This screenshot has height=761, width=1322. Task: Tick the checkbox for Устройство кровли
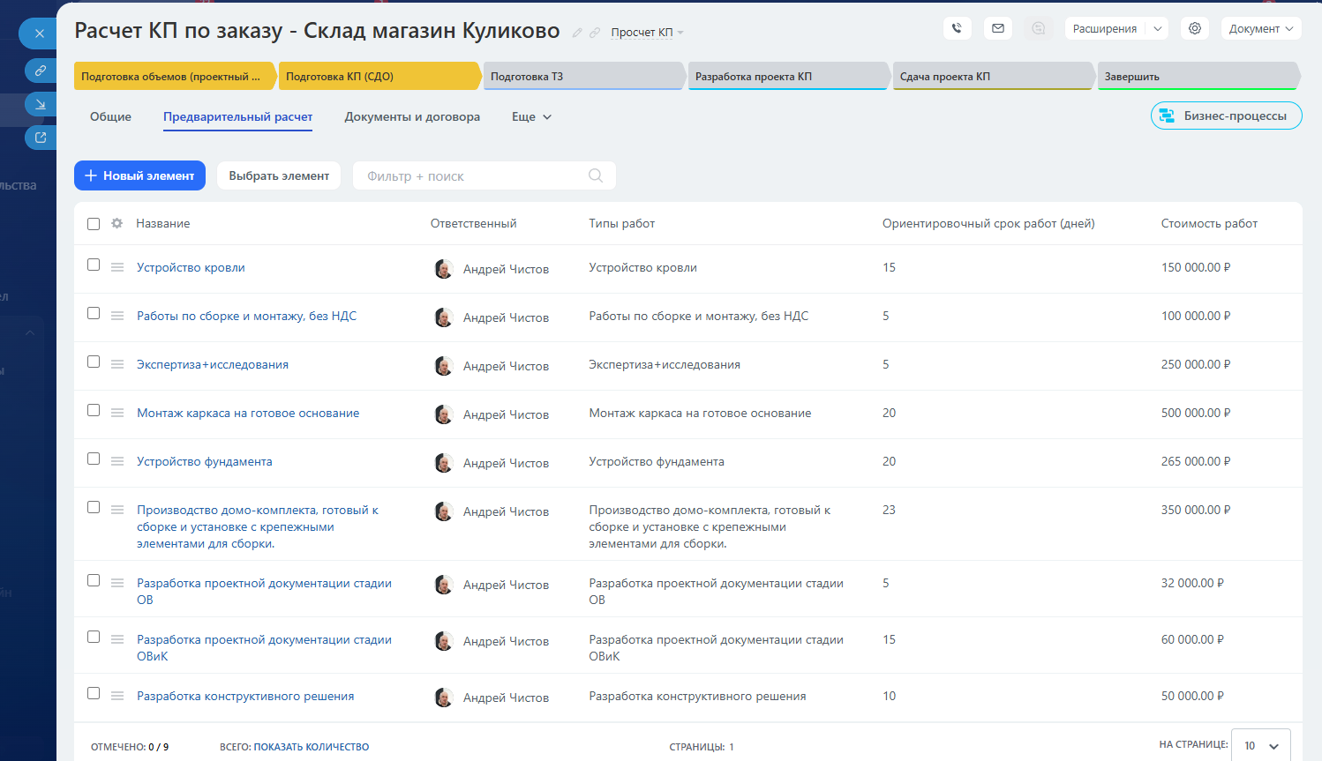(x=94, y=265)
